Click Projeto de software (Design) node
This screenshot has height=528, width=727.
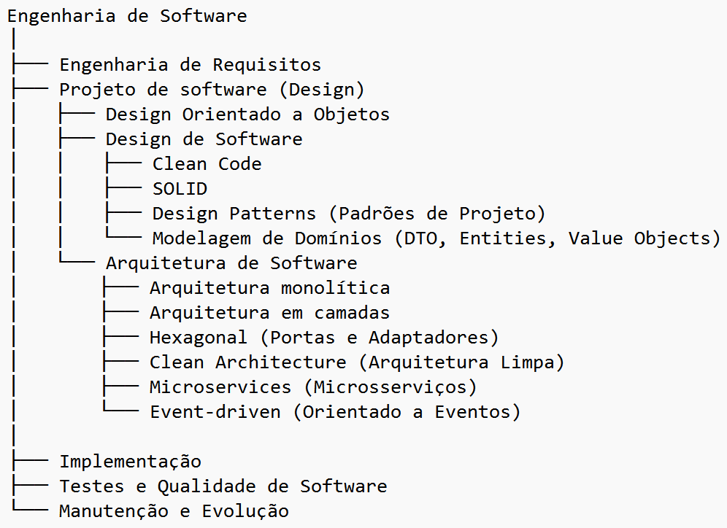point(212,90)
